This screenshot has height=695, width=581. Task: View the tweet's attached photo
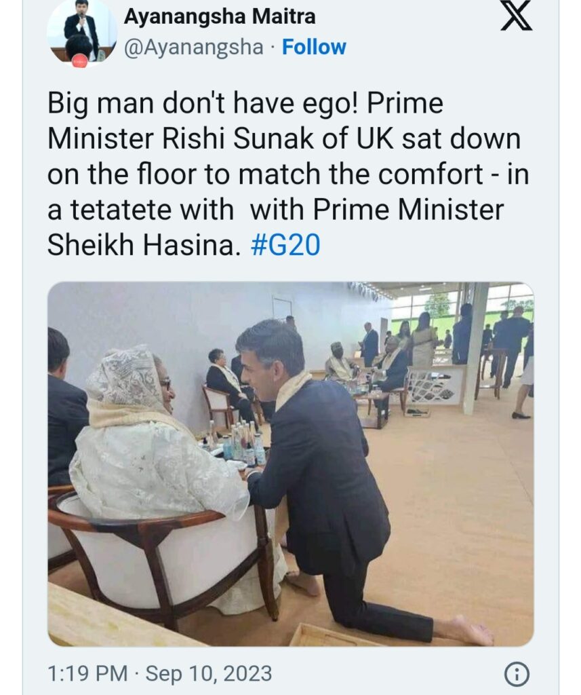point(290,464)
